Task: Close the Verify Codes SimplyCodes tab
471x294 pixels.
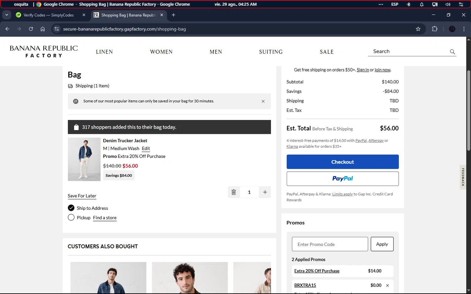Action: 84,15
